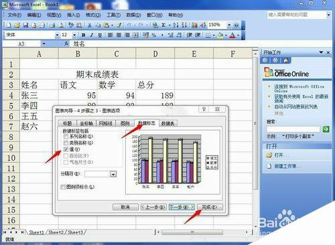Open the 分隔符 separator dropdown
Viewport: 335px width, 245px height.
tap(113, 174)
